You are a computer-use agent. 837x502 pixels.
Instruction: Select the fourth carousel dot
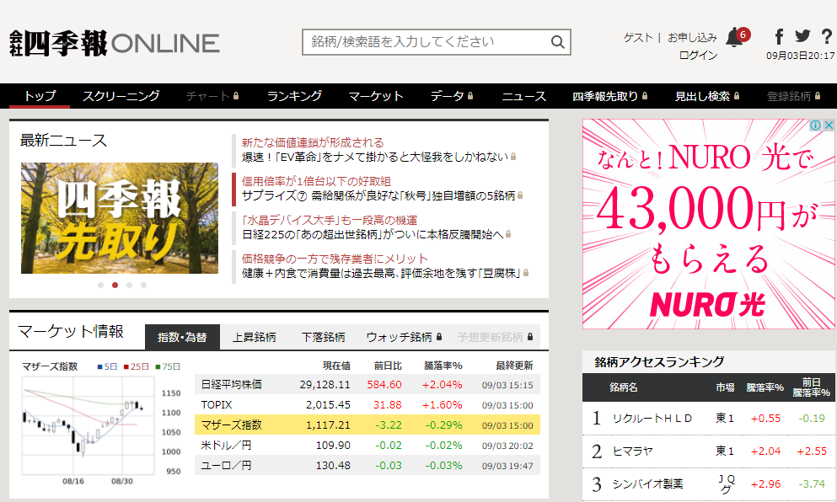click(x=143, y=285)
